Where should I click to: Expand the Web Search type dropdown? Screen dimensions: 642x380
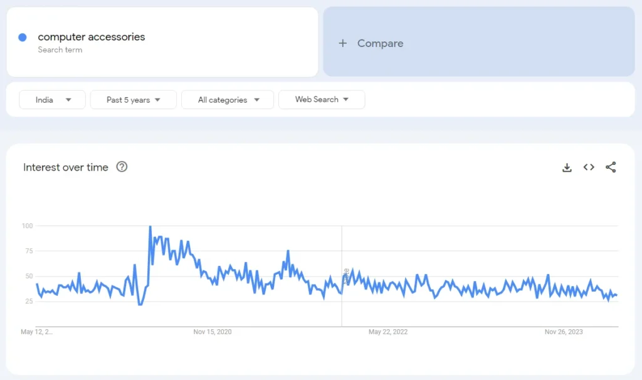point(322,100)
